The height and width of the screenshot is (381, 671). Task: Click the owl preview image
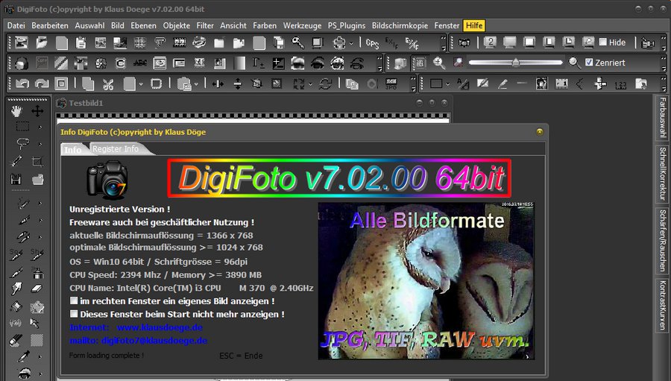click(426, 281)
